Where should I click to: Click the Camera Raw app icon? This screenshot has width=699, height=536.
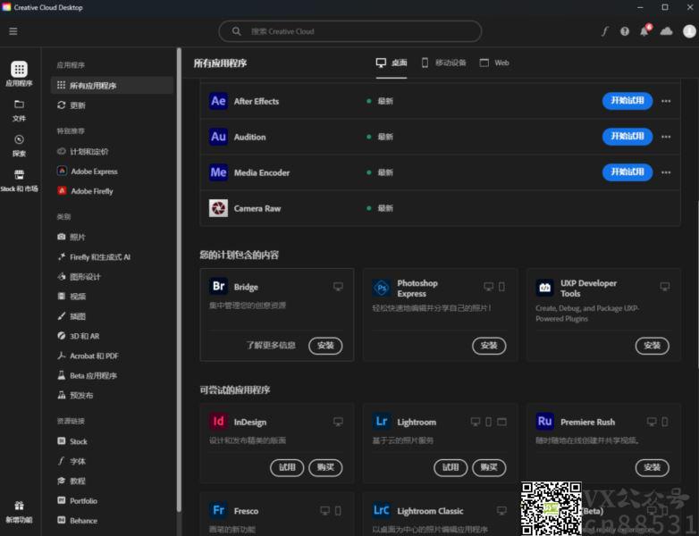point(218,208)
